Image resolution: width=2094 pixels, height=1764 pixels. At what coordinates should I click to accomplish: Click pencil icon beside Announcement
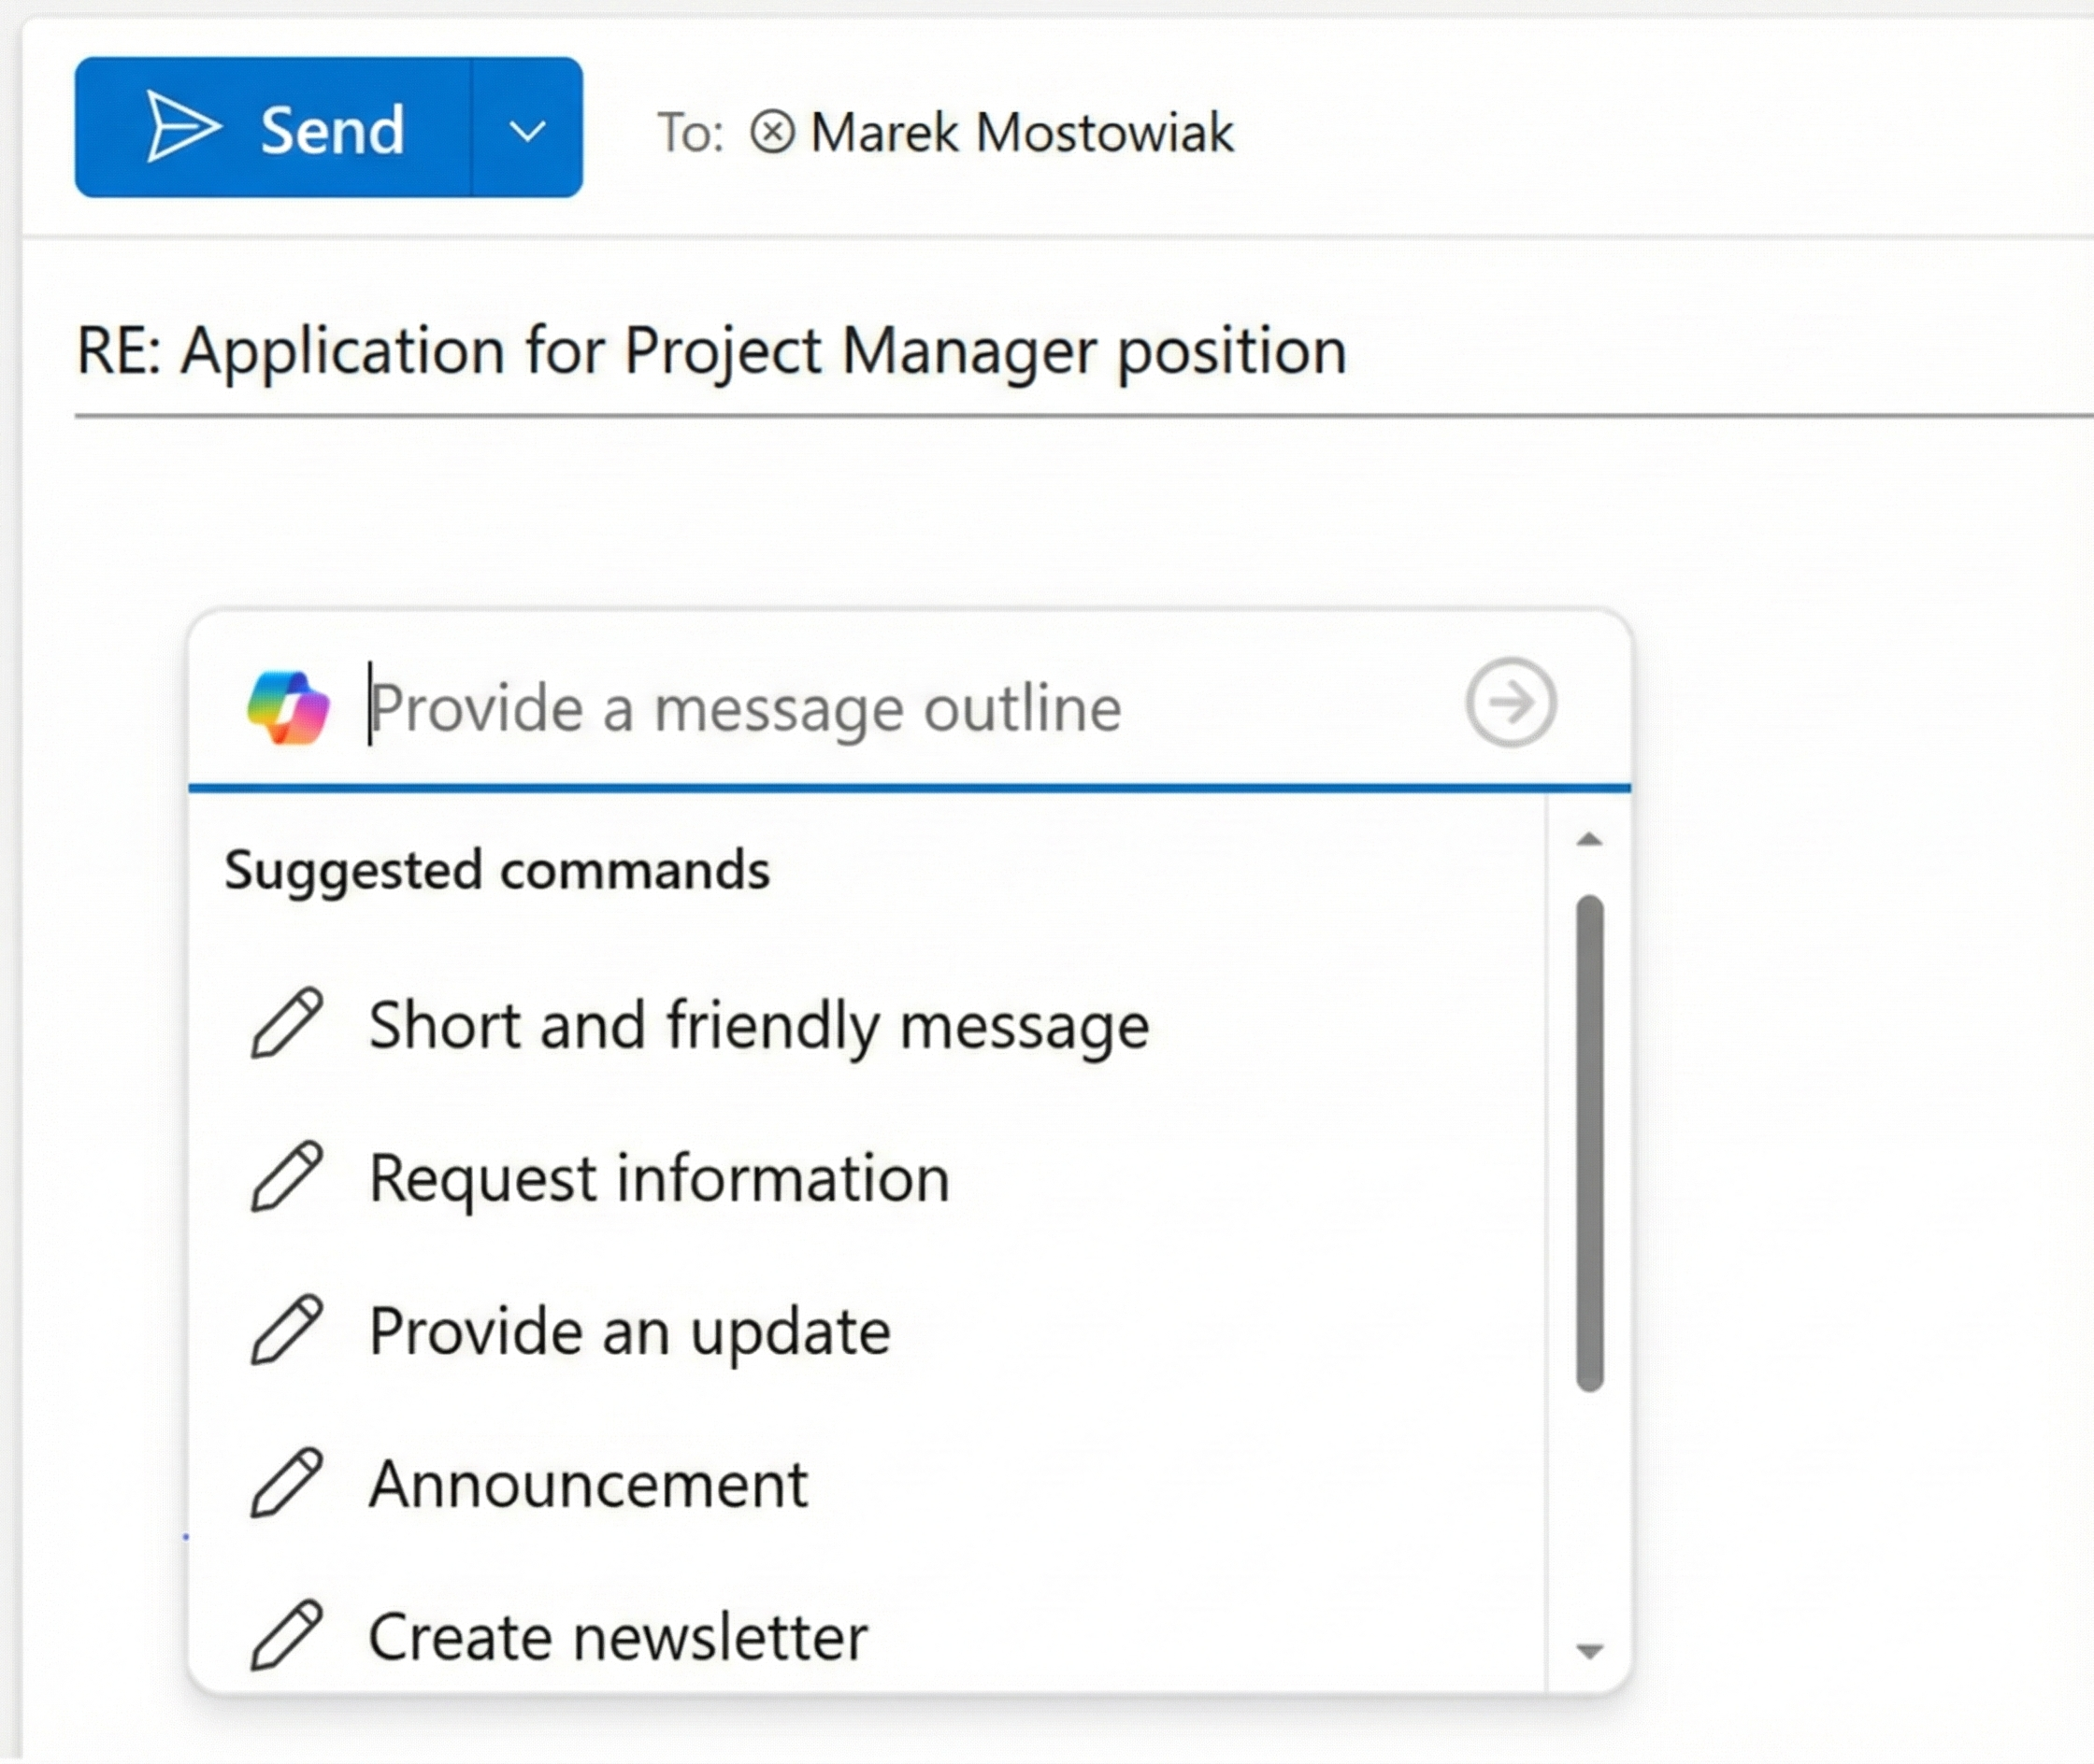point(286,1482)
